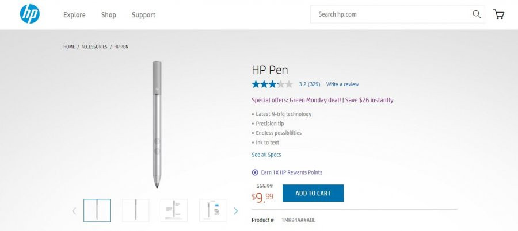Click the search magnifier icon
This screenshot has height=231, width=518.
(477, 14)
